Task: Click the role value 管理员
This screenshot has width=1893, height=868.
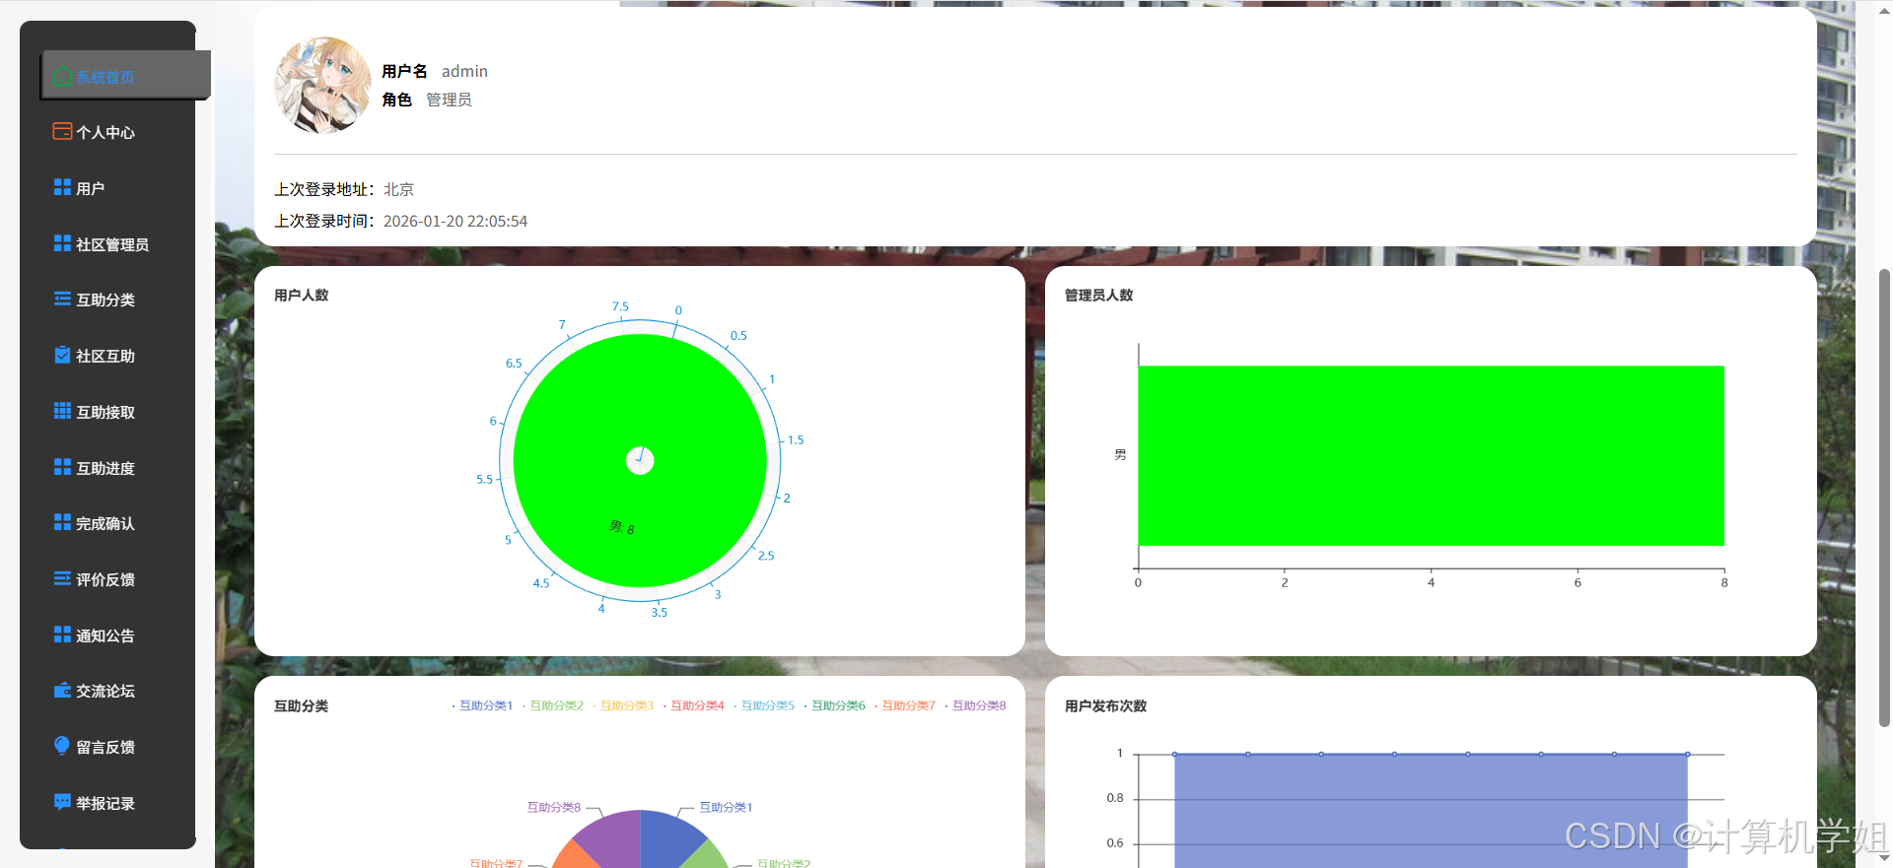Action: pos(449,100)
